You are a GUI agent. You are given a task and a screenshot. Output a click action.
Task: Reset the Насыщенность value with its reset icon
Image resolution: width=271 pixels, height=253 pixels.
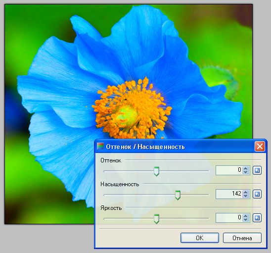tap(257, 194)
